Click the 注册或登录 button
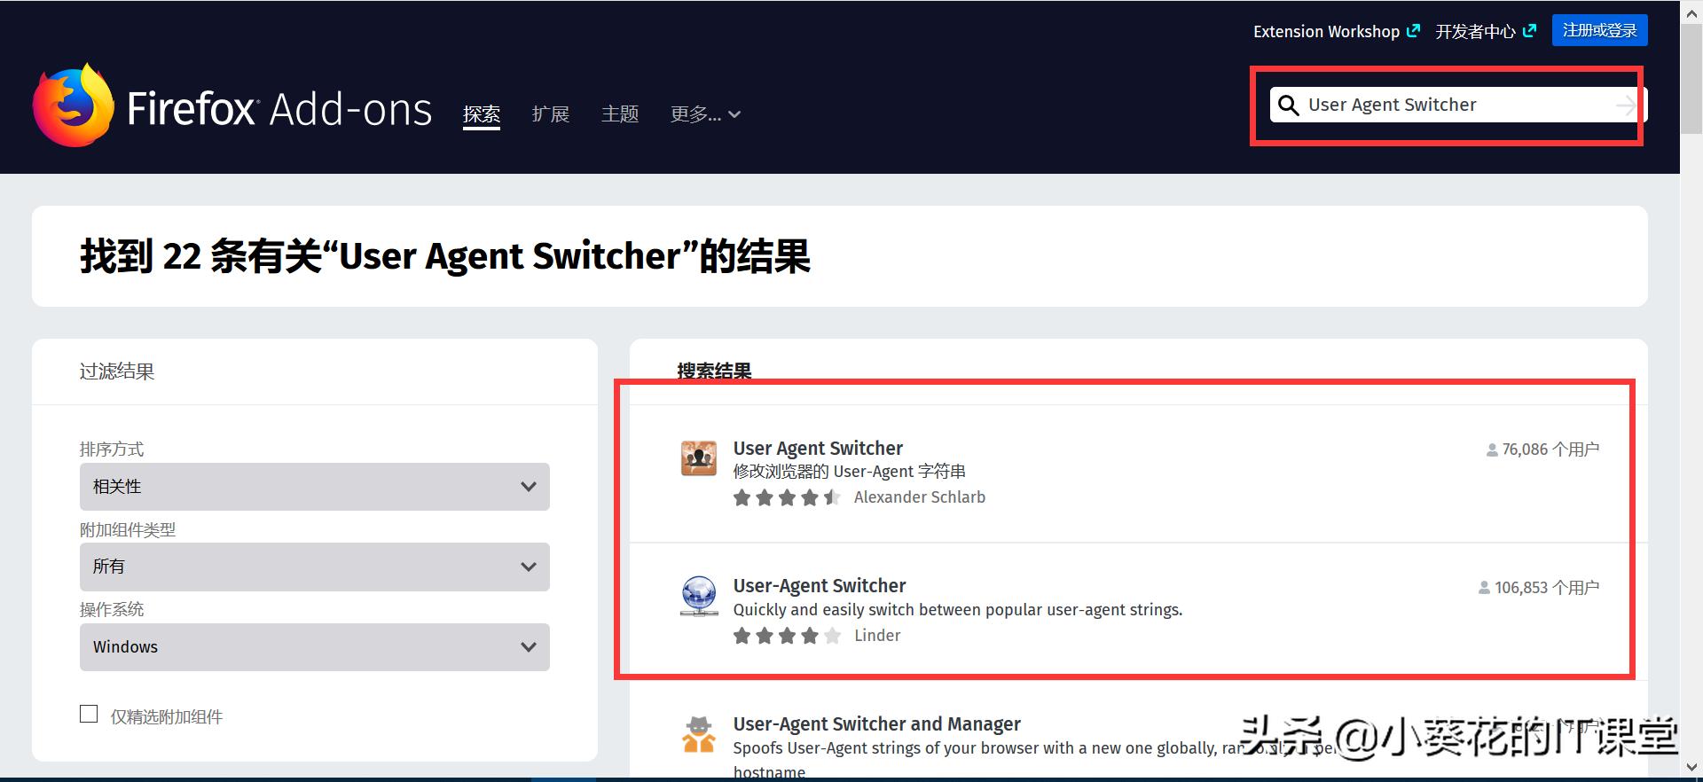Viewport: 1703px width, 782px height. click(x=1600, y=30)
